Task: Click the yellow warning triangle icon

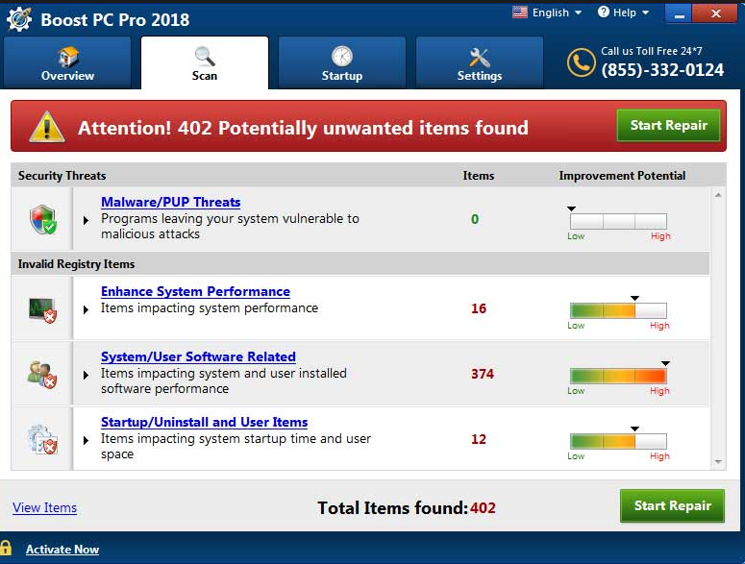Action: pyautogui.click(x=46, y=127)
